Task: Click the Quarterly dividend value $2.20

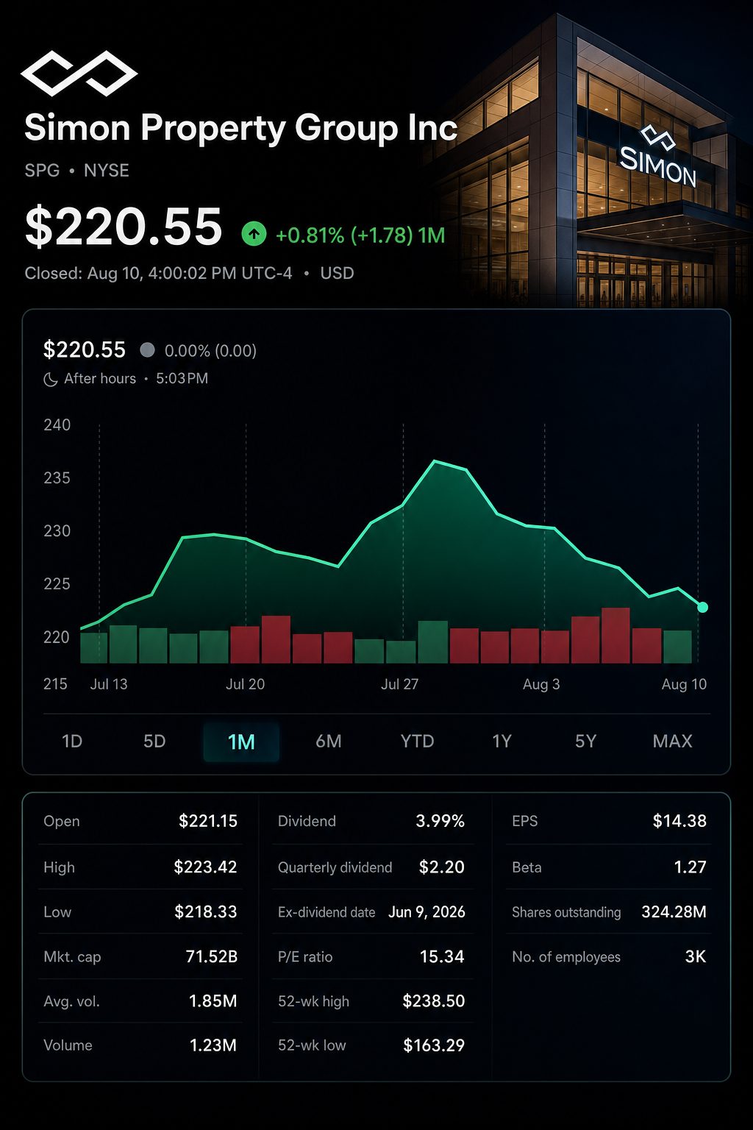Action: coord(442,867)
